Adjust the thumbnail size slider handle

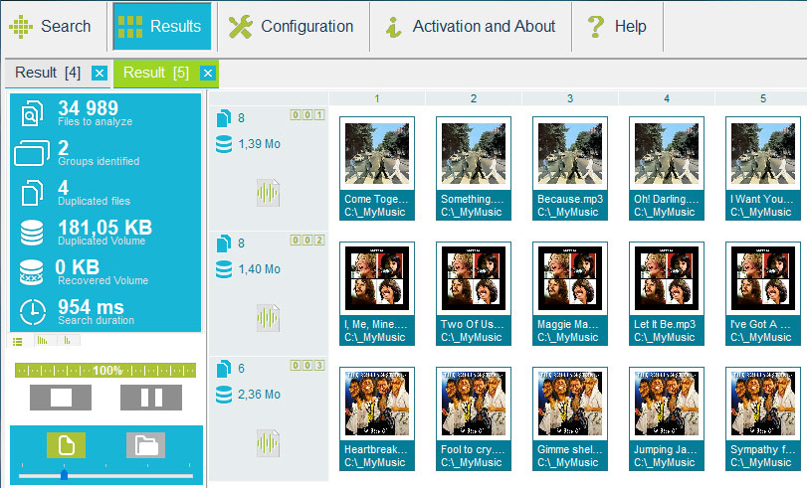[x=64, y=475]
